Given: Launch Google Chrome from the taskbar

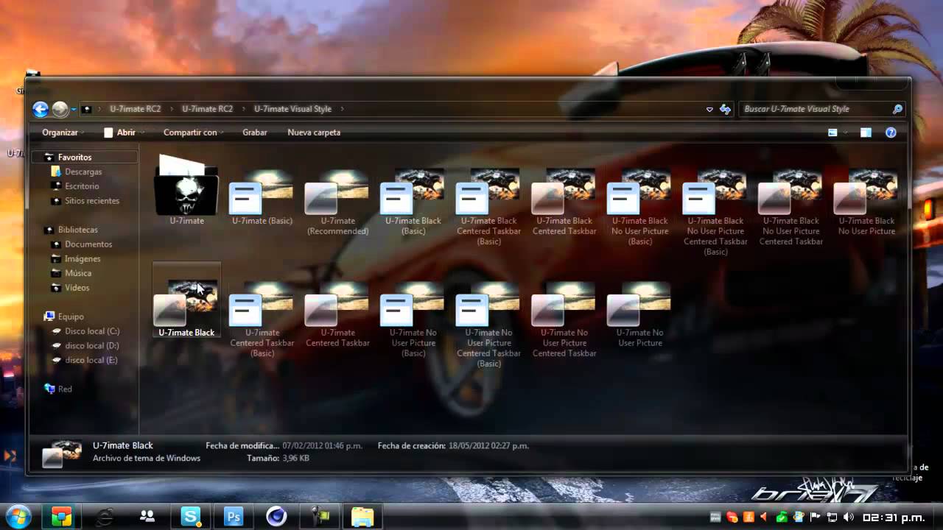Looking at the screenshot, I should point(62,517).
